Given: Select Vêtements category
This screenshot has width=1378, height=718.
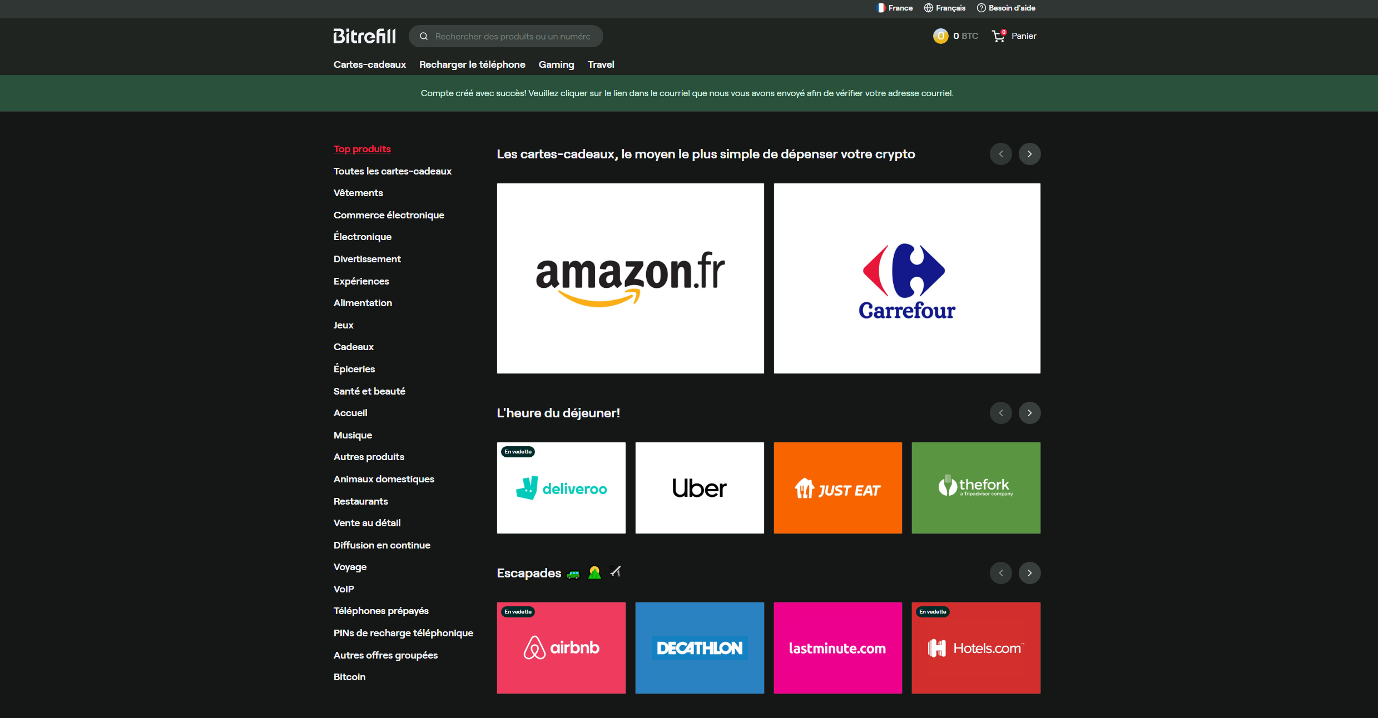Looking at the screenshot, I should 358,193.
